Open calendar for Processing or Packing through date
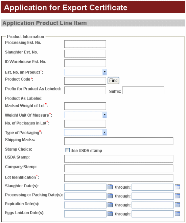Viewport: 186px width, 223px height. (x=177, y=196)
